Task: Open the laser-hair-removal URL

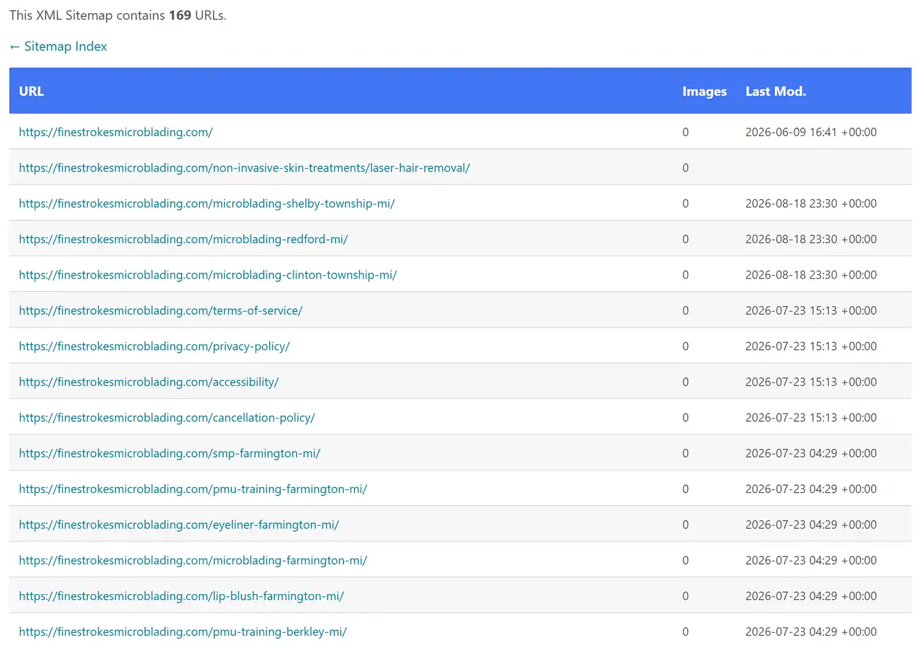Action: pos(244,168)
